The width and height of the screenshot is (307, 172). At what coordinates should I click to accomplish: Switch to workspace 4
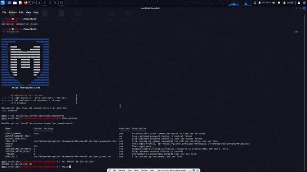coord(55,3)
